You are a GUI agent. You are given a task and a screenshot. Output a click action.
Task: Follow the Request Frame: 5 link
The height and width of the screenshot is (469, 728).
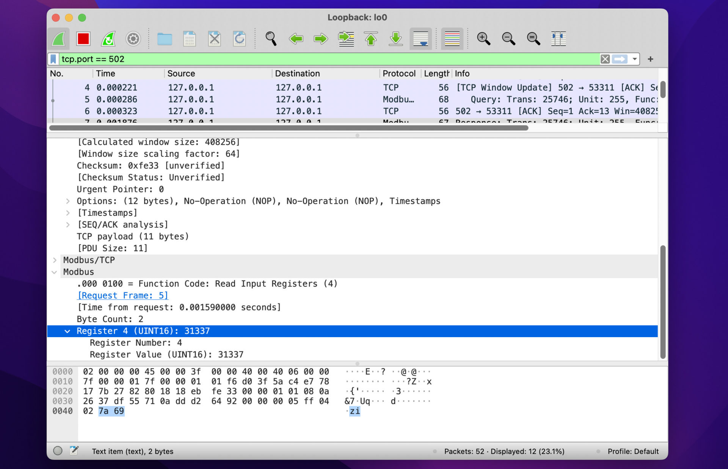(x=122, y=295)
